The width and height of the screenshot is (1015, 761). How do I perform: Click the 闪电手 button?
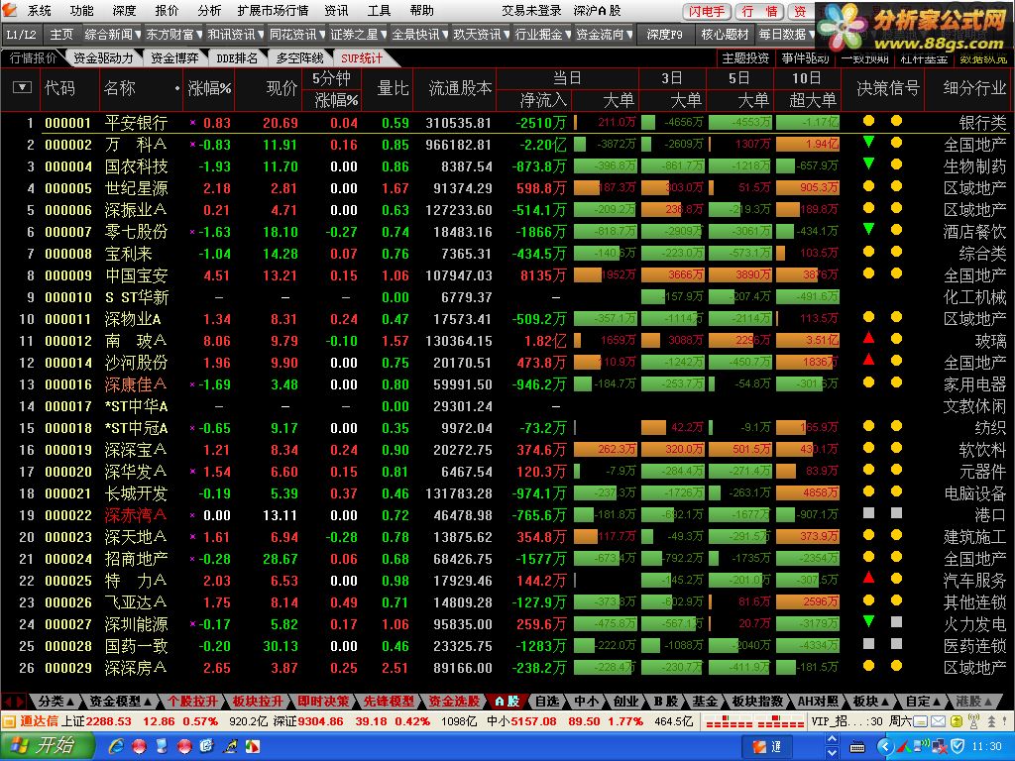706,11
